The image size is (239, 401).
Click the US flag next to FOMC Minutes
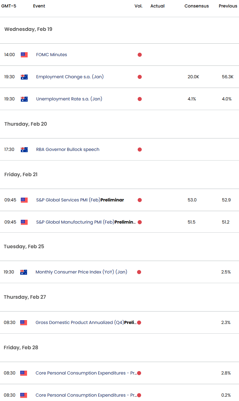click(24, 55)
